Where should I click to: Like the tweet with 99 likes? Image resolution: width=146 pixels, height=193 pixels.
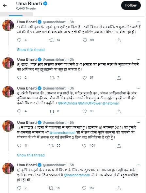tap(85, 40)
